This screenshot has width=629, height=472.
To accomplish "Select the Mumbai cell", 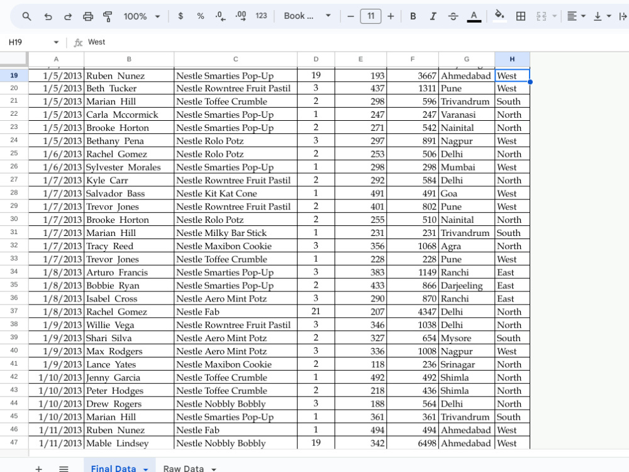I will (x=467, y=167).
